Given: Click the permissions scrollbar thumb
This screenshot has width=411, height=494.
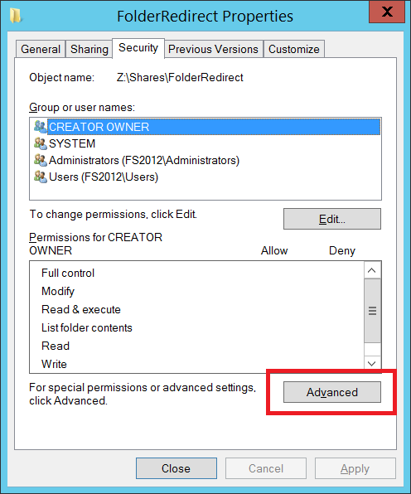Looking at the screenshot, I should point(372,311).
